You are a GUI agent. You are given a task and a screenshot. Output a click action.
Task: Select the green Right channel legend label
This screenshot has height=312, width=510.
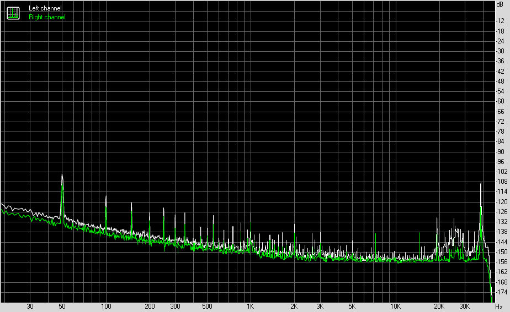[47, 17]
